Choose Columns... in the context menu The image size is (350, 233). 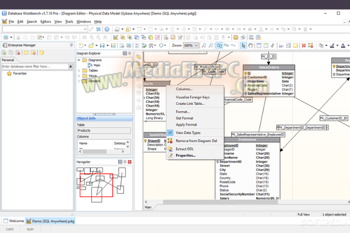[x=184, y=89]
